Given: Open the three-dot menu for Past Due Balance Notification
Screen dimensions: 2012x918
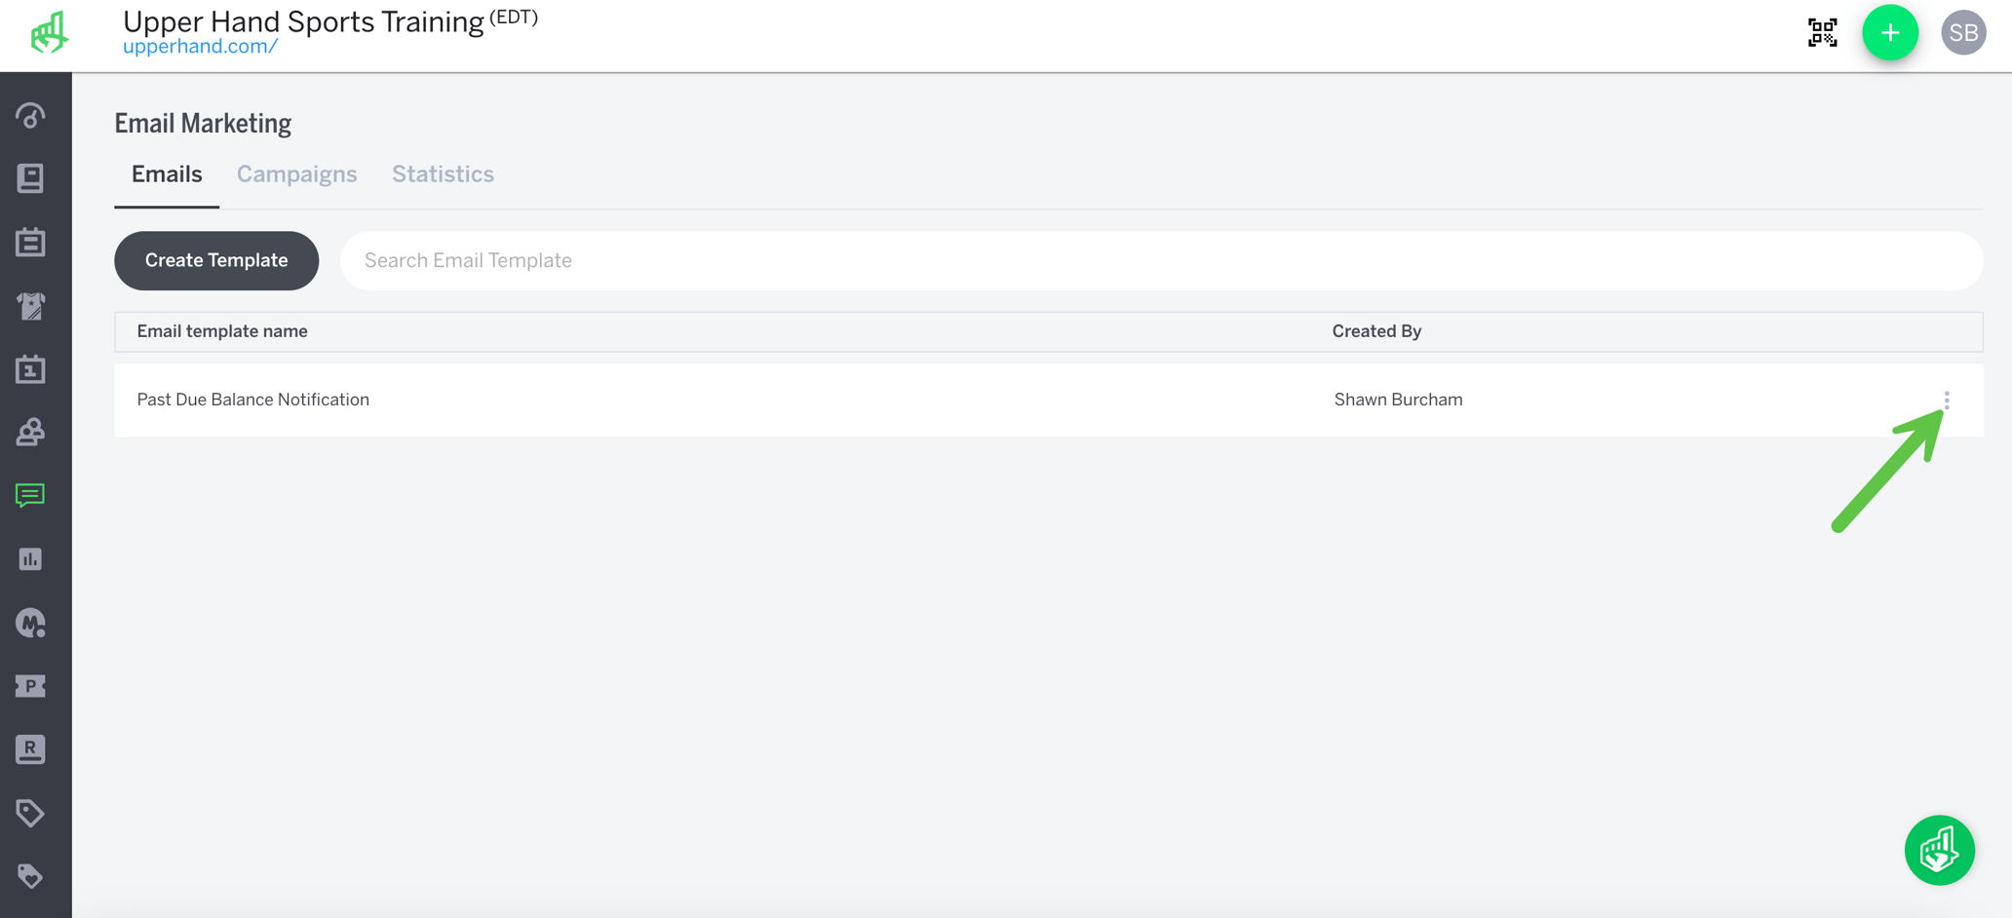Looking at the screenshot, I should [1947, 400].
